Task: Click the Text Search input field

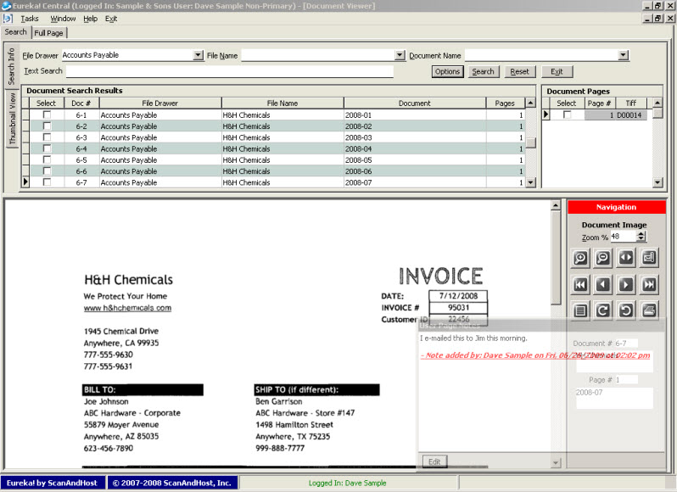Action: pos(229,71)
